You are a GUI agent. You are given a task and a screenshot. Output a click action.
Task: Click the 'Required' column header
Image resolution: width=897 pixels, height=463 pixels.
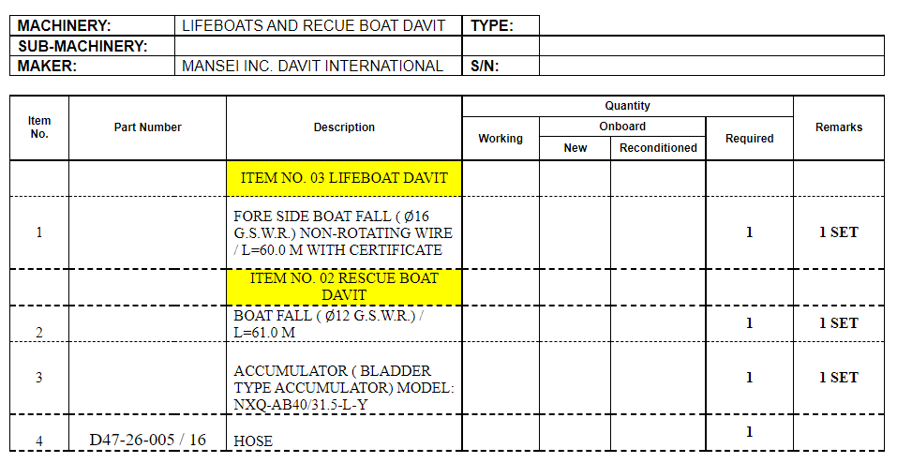749,139
